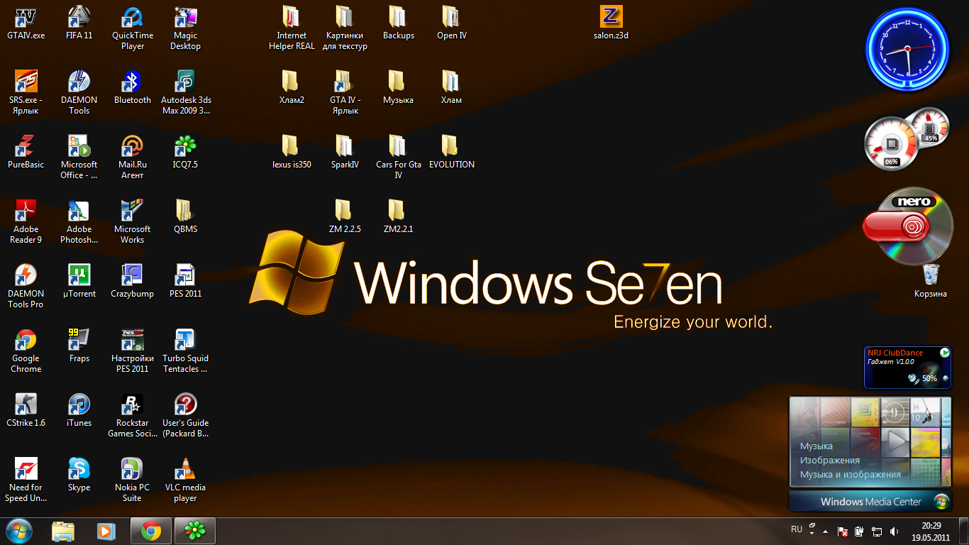The height and width of the screenshot is (545, 969).
Task: Select the ICQ7.5 desktop icon
Action: point(185,152)
